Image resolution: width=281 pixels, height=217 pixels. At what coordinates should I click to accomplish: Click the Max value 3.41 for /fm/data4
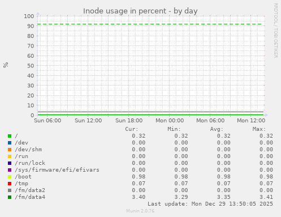click(266, 197)
